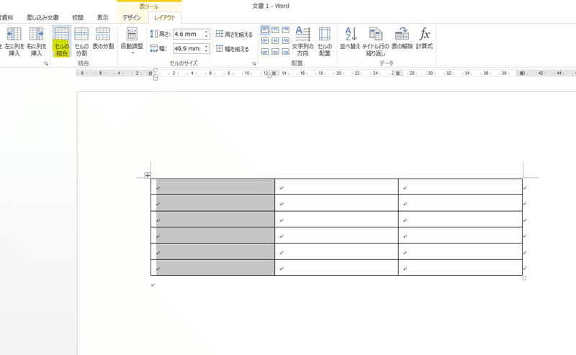Viewport: 576px width, 355px height.
Task: Open the View (表示) ribbon tab
Action: click(102, 17)
